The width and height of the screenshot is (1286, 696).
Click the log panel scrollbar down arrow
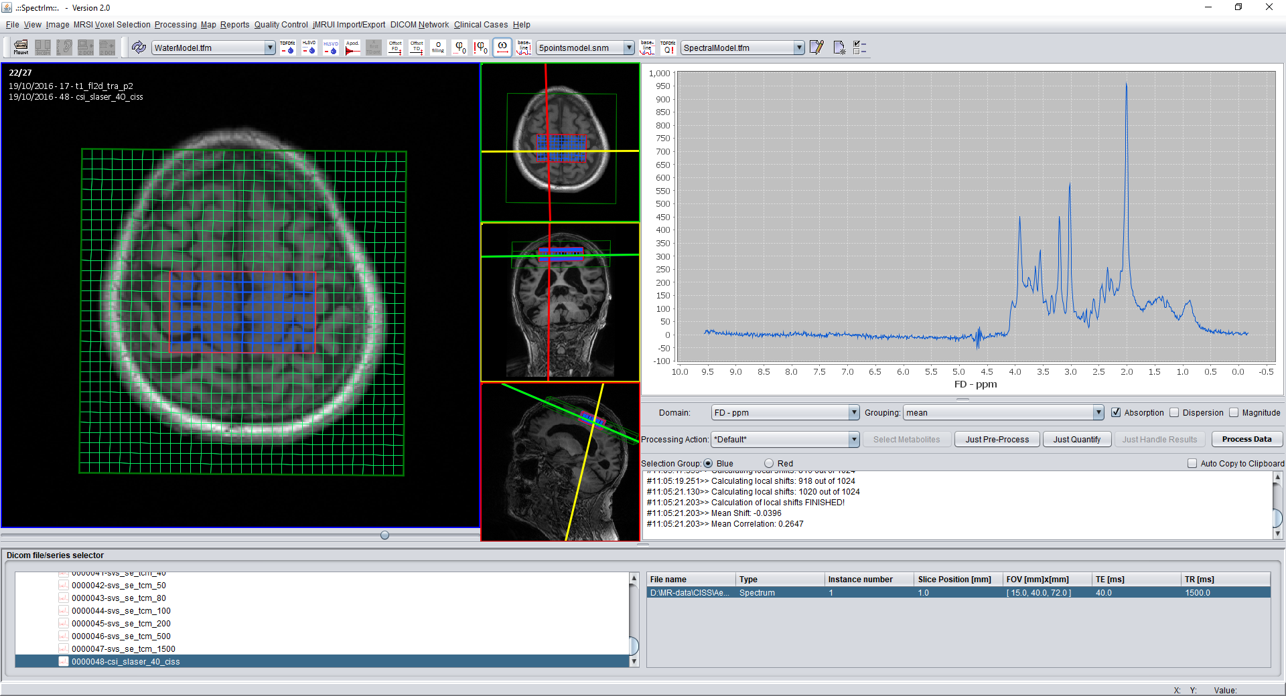click(x=1277, y=533)
